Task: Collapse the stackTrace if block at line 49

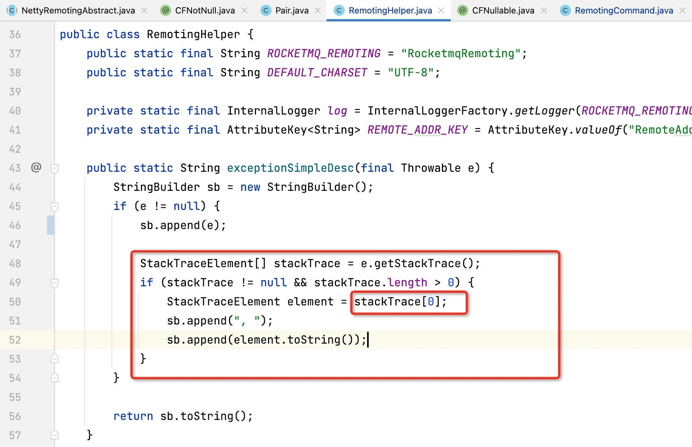Action: (55, 283)
